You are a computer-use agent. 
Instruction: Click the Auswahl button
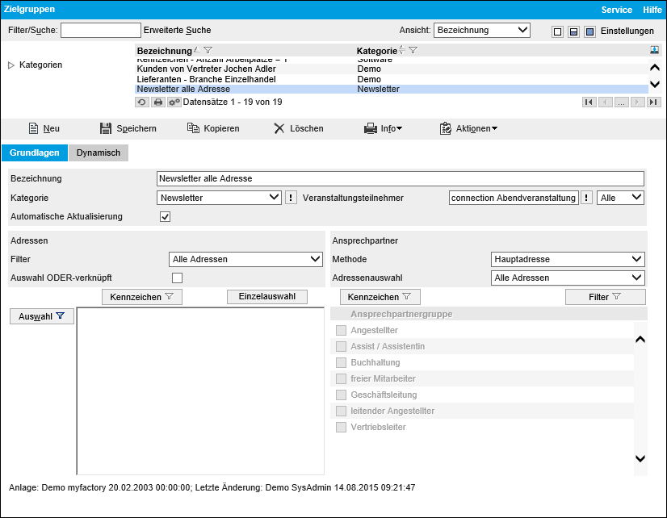click(x=42, y=316)
